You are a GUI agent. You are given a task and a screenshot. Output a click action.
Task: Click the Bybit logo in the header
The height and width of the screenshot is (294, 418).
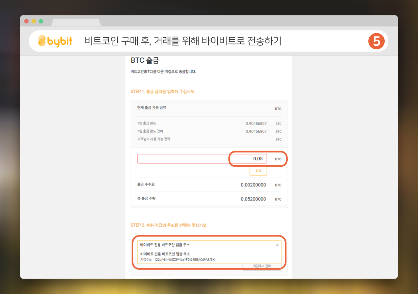[55, 41]
